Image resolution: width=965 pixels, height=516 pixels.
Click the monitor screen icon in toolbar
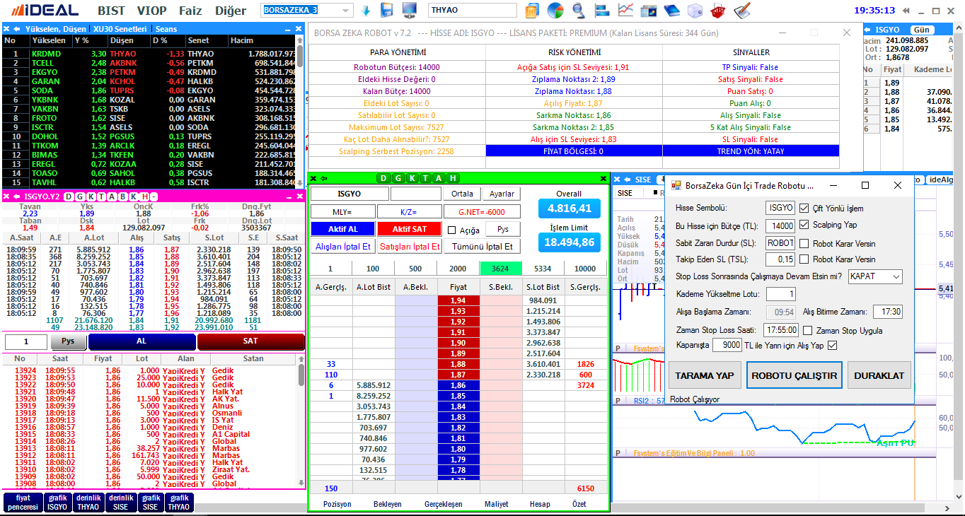[x=410, y=11]
